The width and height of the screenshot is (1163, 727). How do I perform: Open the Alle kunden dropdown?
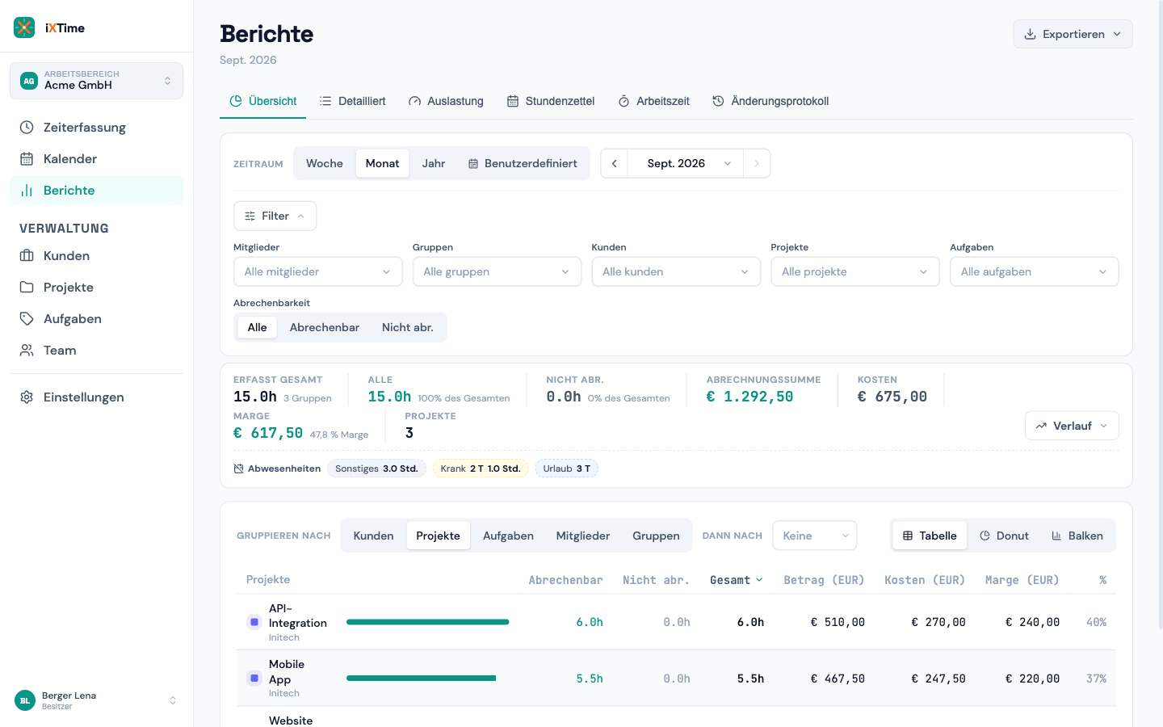(676, 271)
